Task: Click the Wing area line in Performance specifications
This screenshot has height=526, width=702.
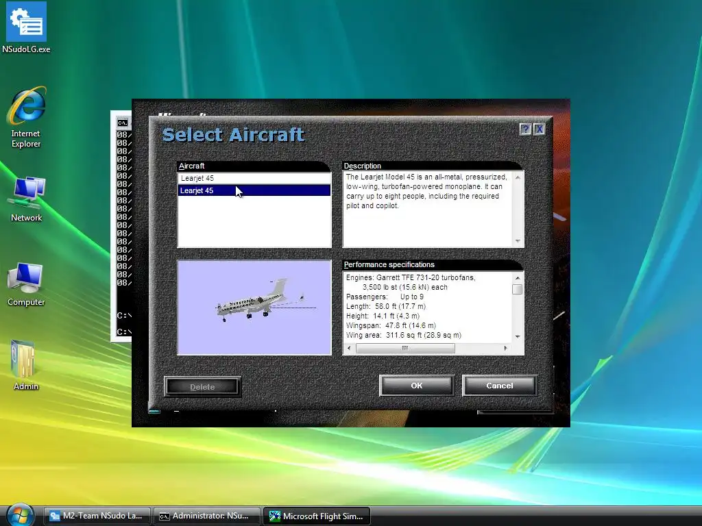Action: pos(403,335)
